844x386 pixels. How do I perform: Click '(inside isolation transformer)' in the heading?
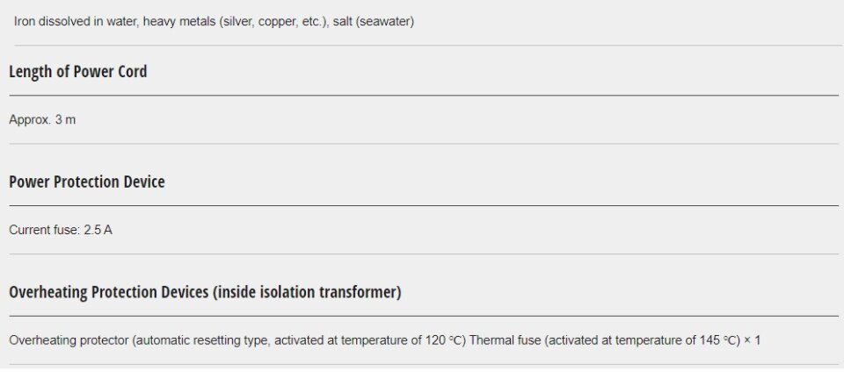pos(307,292)
